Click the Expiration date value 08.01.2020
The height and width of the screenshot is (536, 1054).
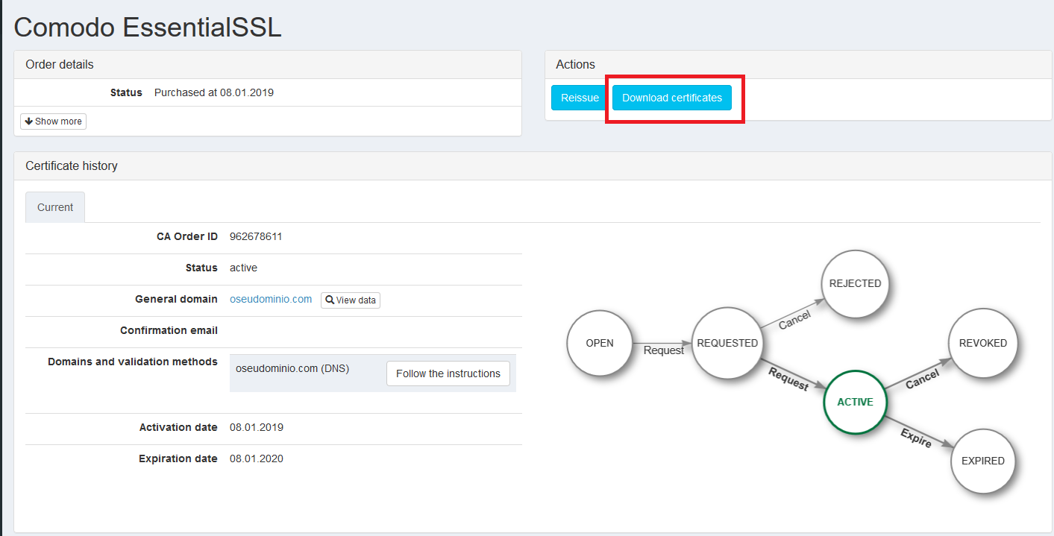coord(256,458)
